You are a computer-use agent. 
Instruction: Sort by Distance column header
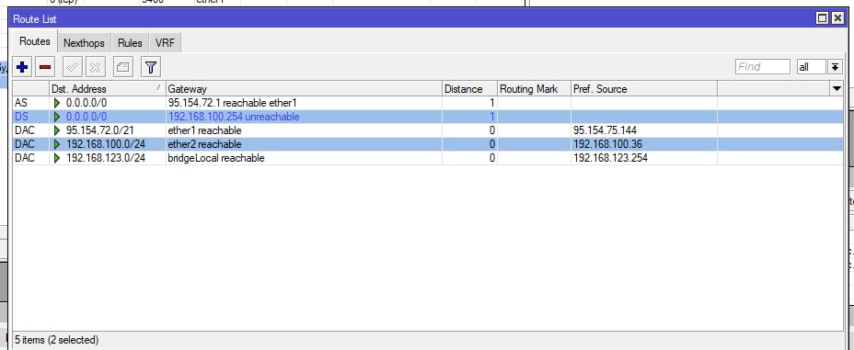pyautogui.click(x=469, y=88)
